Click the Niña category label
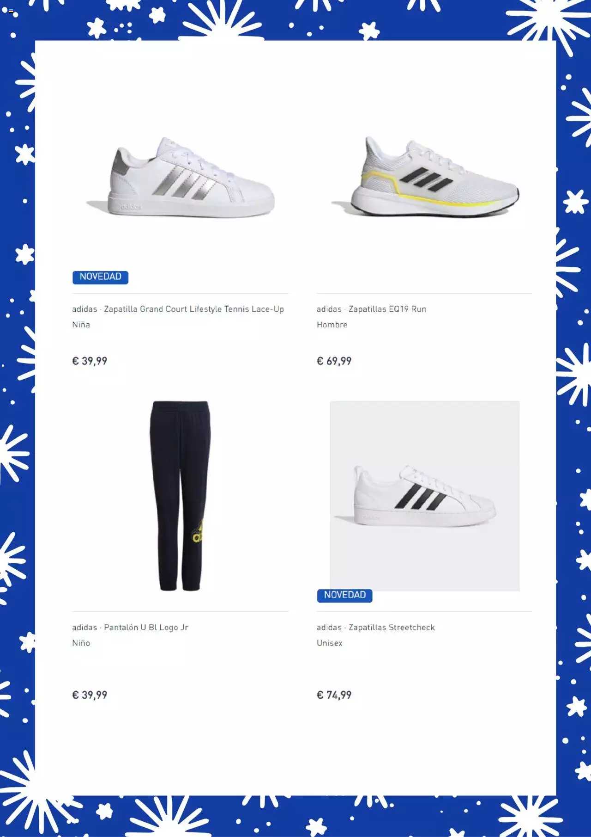The image size is (591, 837). [x=81, y=325]
